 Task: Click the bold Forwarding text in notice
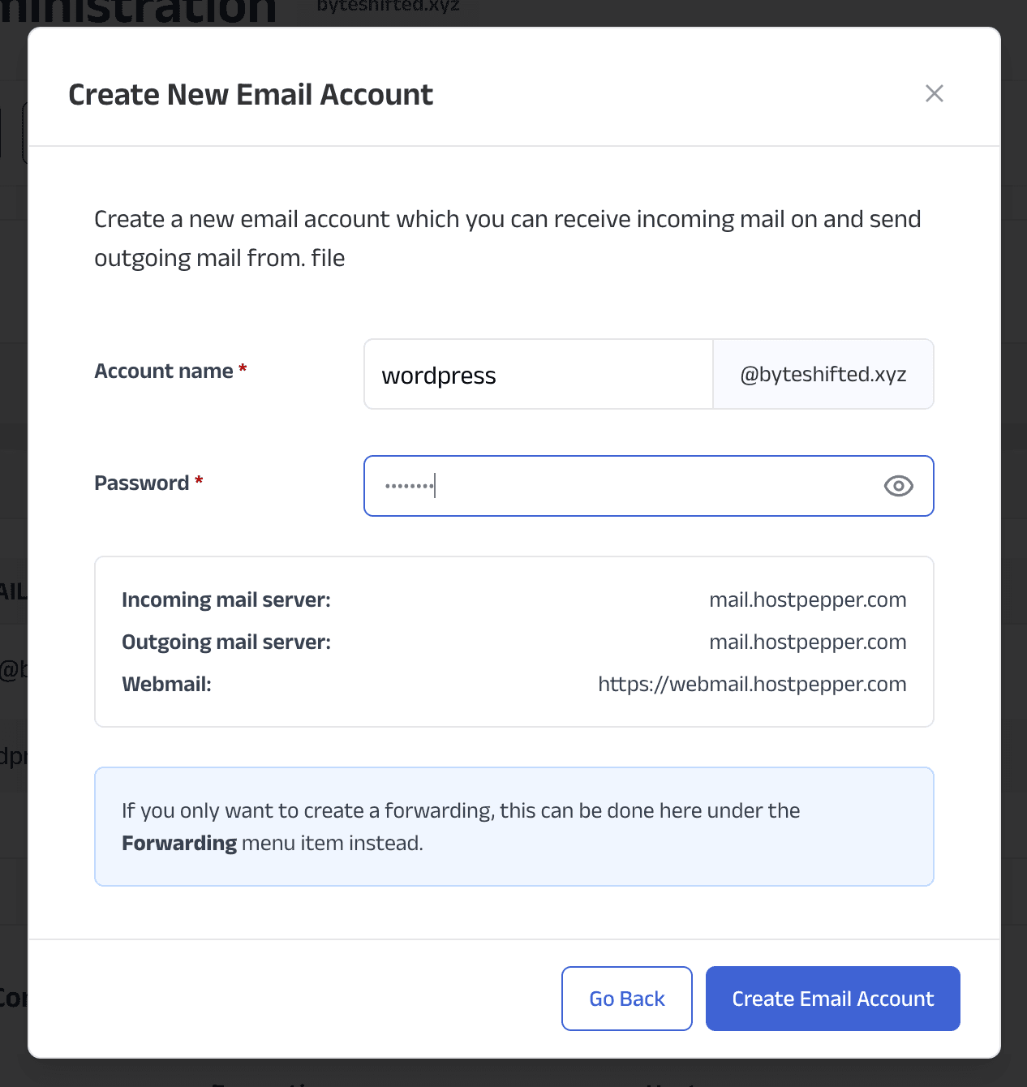[179, 843]
